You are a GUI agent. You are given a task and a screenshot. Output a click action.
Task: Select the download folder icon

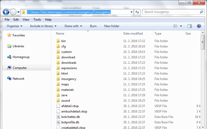click(58, 57)
